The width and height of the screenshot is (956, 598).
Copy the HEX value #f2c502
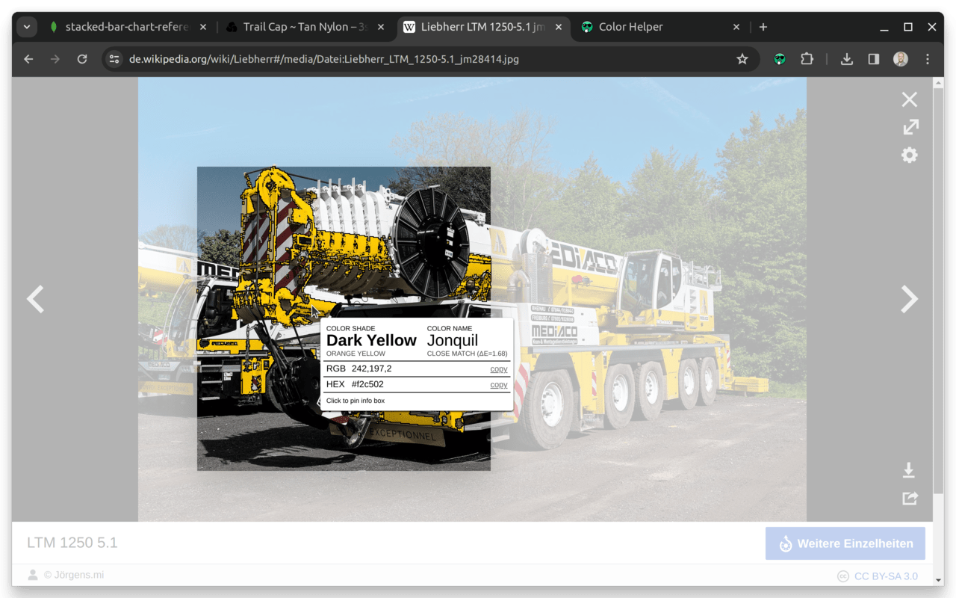pyautogui.click(x=498, y=385)
